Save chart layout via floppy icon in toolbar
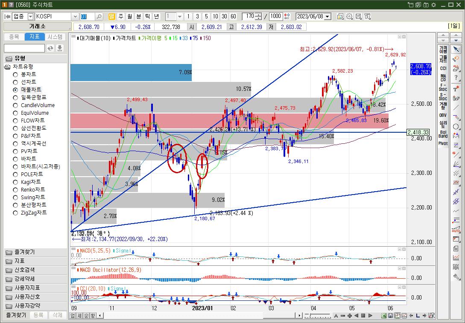Image resolution: width=465 pixels, height=323 pixels. 358,16
